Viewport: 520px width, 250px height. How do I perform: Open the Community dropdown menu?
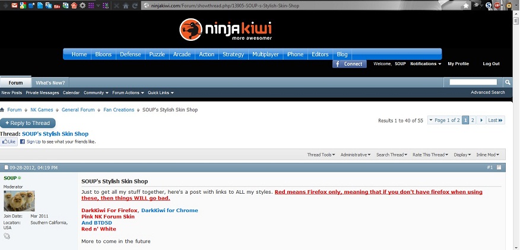(x=96, y=93)
